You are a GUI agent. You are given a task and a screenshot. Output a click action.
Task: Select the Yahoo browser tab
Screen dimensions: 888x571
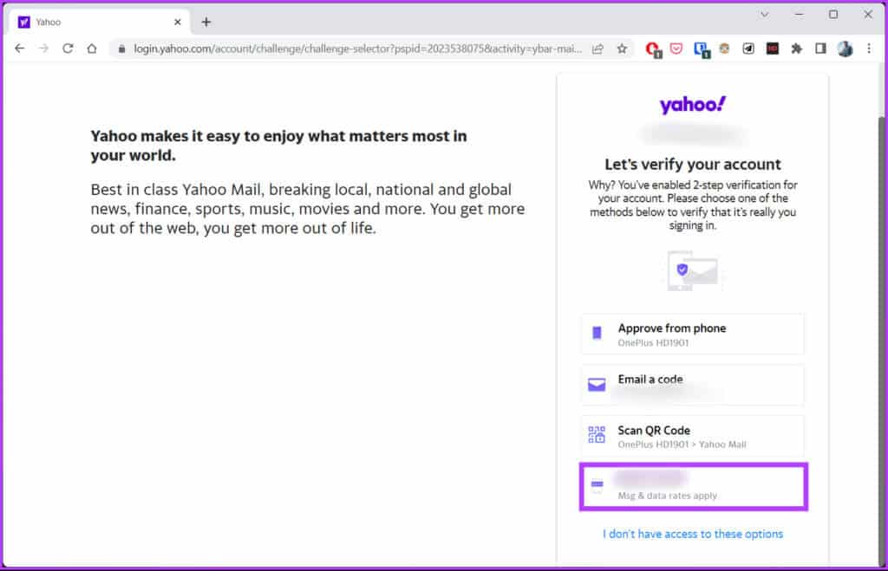99,22
